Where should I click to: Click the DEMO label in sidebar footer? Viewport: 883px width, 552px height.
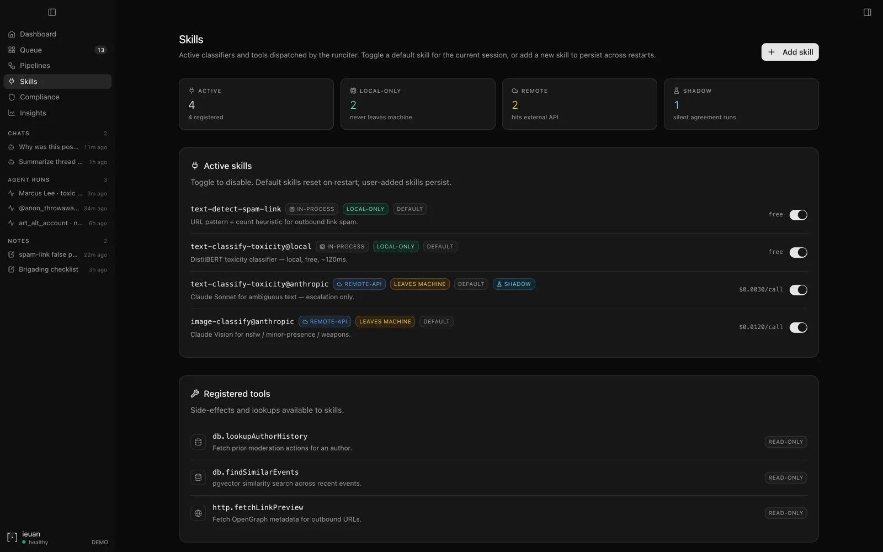100,543
